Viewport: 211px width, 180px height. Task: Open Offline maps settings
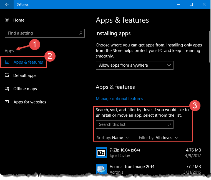click(25, 89)
